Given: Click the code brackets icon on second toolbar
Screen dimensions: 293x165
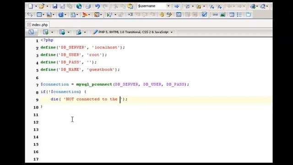Looking at the screenshot, I should tap(30, 15).
